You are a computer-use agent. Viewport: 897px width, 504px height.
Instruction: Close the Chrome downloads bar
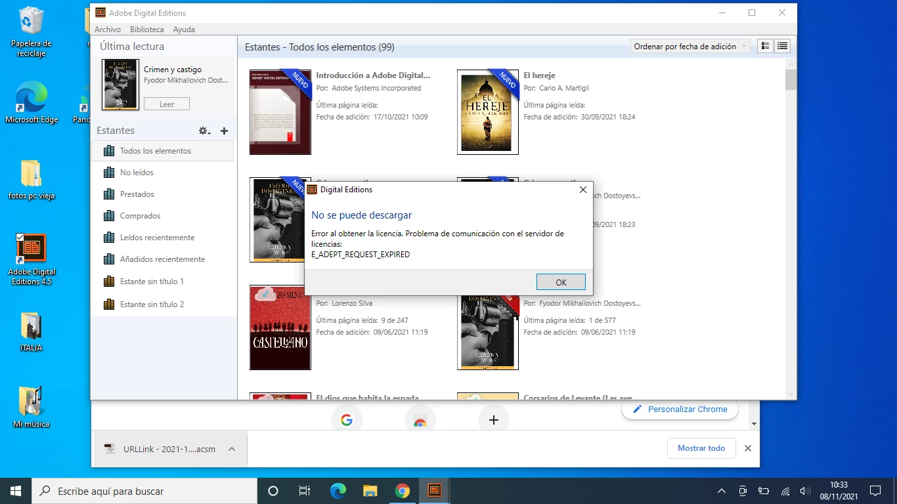point(747,448)
